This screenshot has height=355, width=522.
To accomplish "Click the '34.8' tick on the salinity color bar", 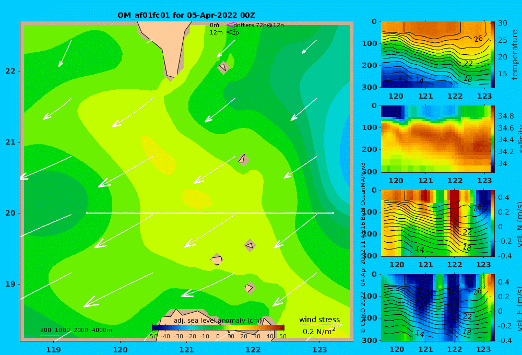I will [x=506, y=116].
